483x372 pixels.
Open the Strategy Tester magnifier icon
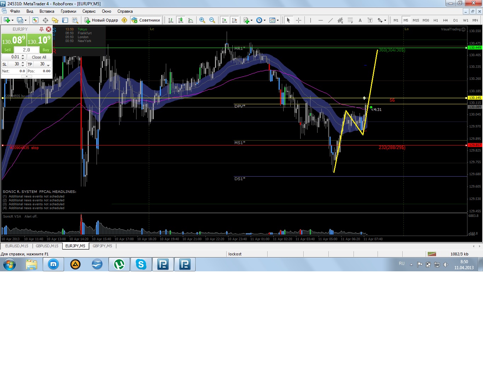tap(75, 20)
